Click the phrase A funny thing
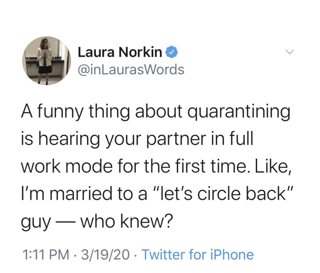Screen dimensions: 320x273 click(75, 112)
